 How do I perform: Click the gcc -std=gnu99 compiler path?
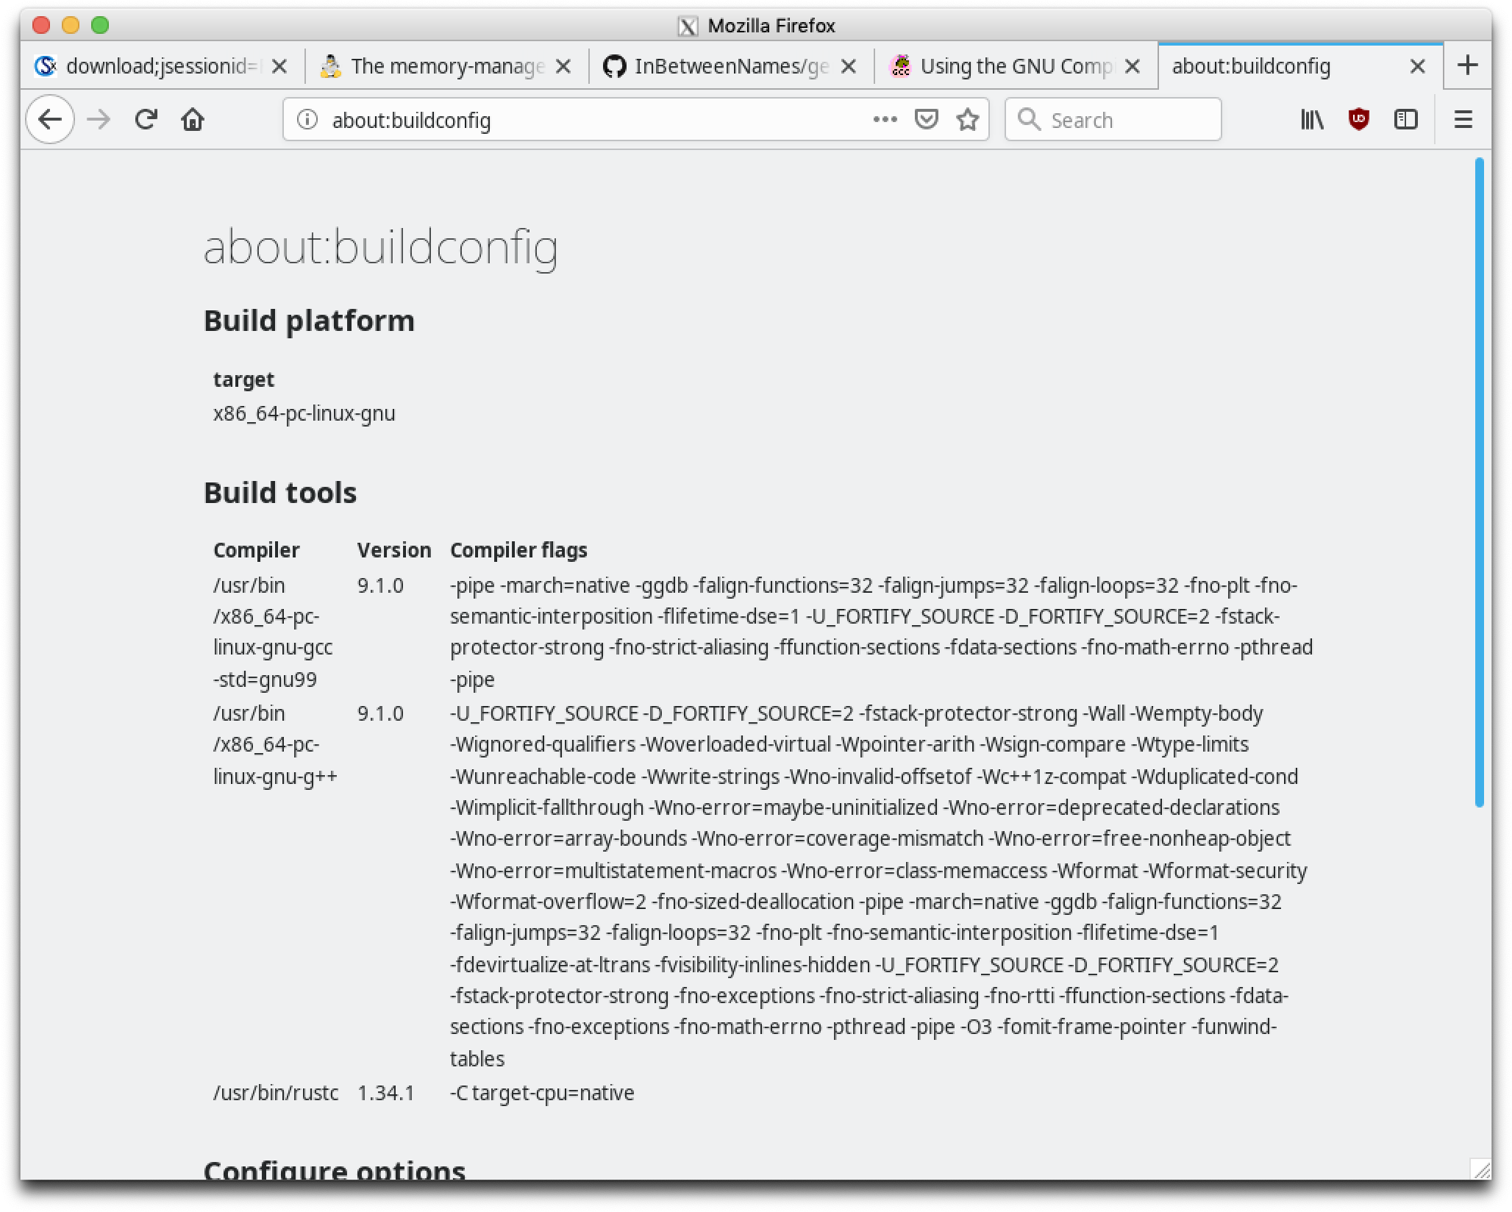tap(274, 632)
